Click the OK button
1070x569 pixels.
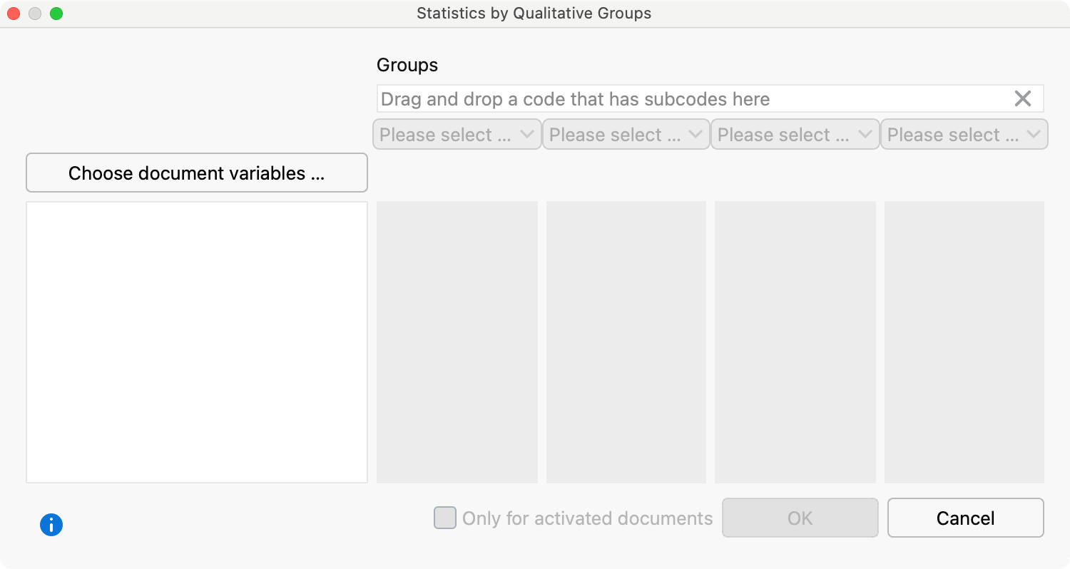click(x=800, y=518)
